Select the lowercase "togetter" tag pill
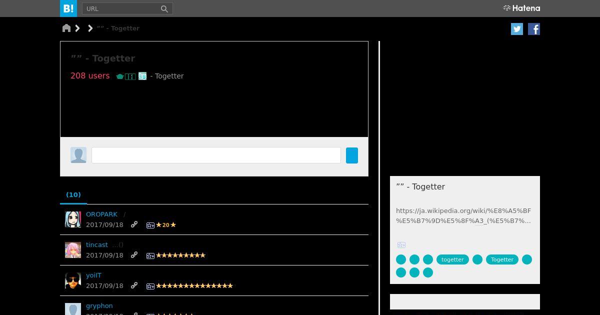This screenshot has width=600, height=315. point(452,259)
